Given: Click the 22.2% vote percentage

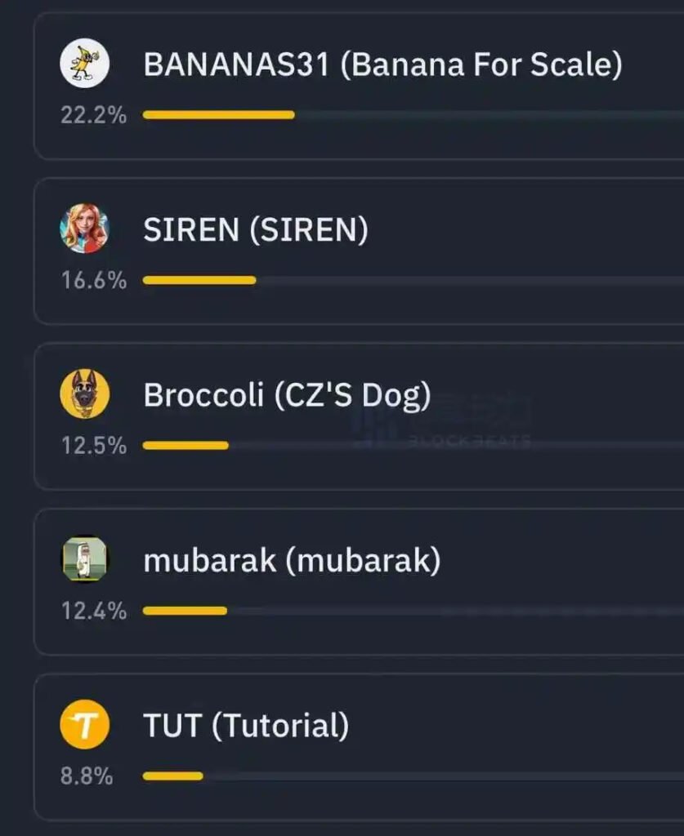Looking at the screenshot, I should pyautogui.click(x=93, y=114).
